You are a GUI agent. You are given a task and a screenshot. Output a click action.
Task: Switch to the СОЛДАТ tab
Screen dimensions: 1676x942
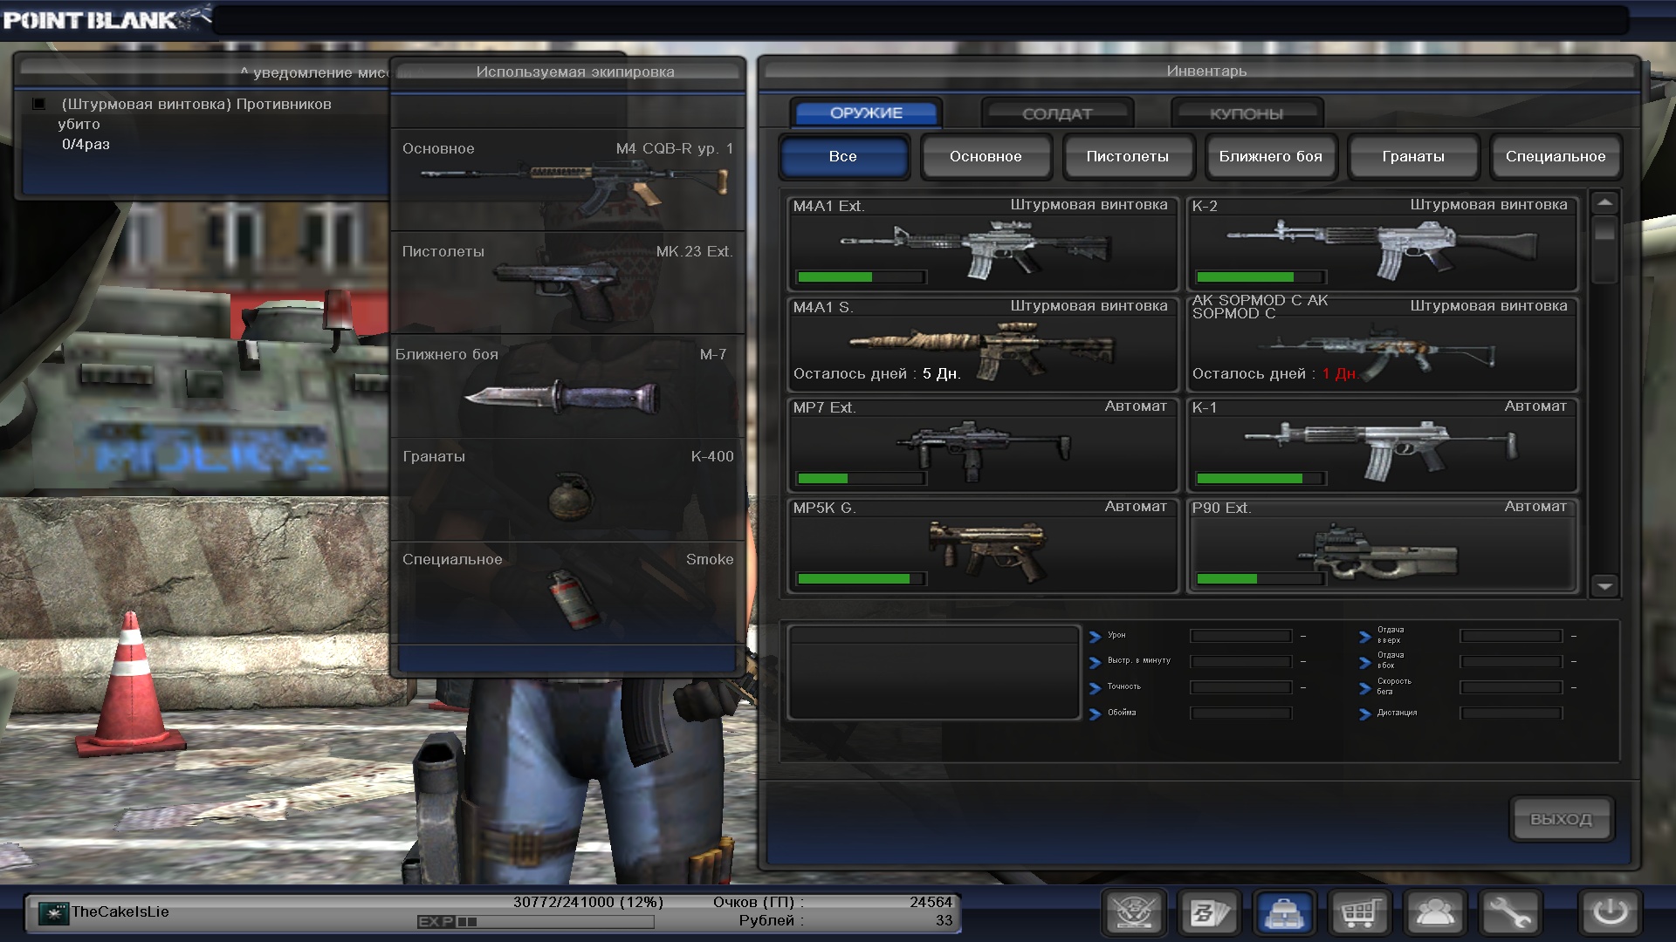(x=1056, y=113)
